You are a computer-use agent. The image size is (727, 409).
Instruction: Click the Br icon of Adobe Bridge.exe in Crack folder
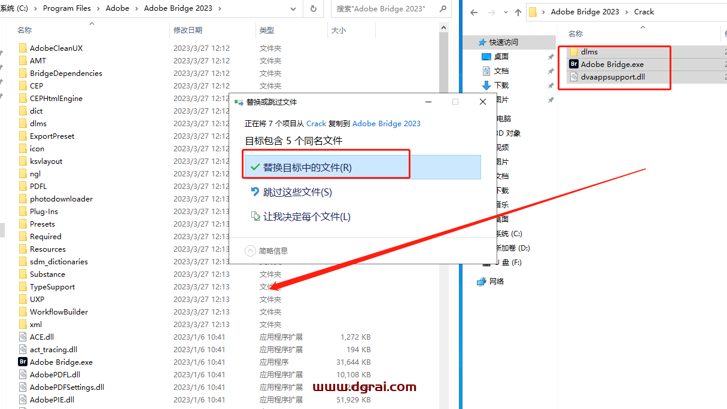click(574, 64)
